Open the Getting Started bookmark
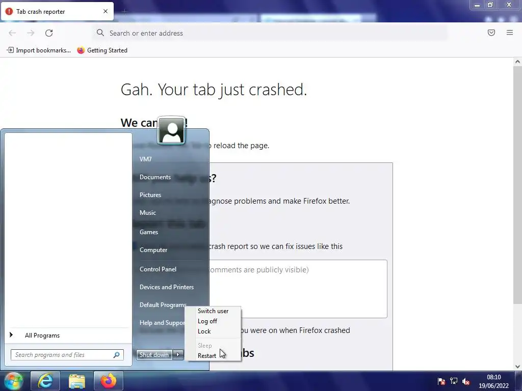This screenshot has width=522, height=391. tap(102, 50)
